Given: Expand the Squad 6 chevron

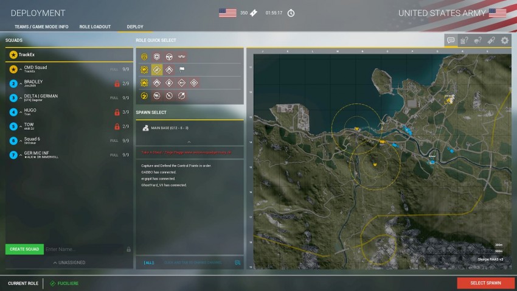Looking at the screenshot, I should click(21, 141).
